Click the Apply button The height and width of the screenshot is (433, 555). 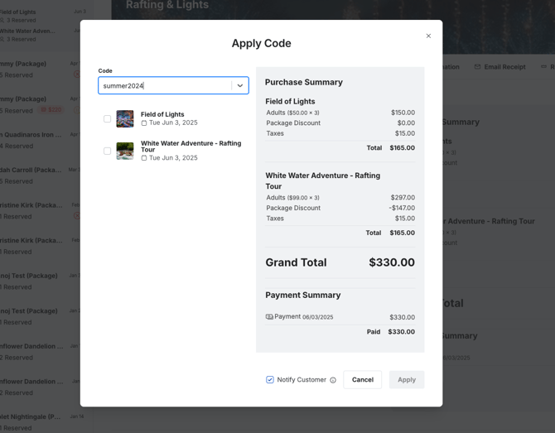tap(407, 379)
